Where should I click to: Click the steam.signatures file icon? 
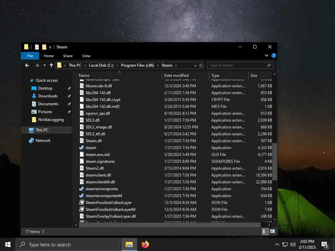81,161
